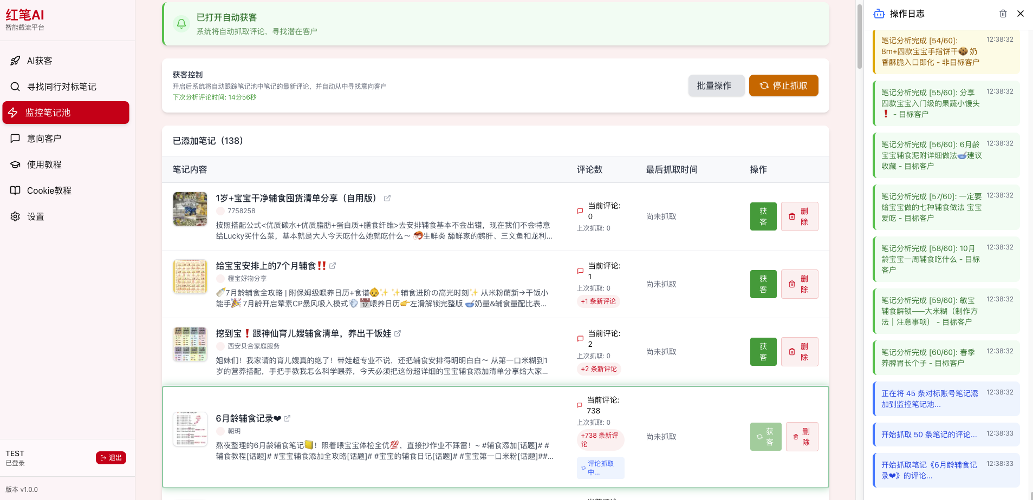The height and width of the screenshot is (500, 1033).
Task: Click the 笔记内容 column header
Action: point(190,169)
